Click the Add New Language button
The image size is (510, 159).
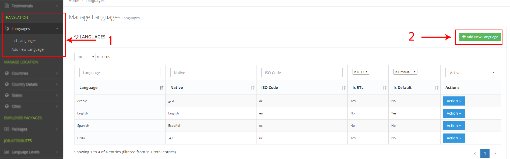480,37
